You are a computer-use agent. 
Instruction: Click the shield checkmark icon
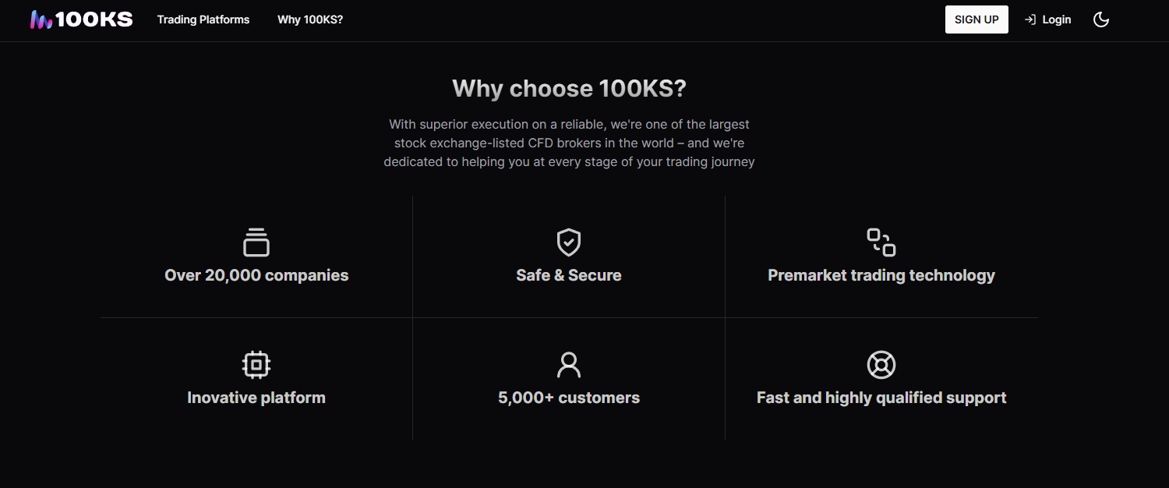coord(569,242)
